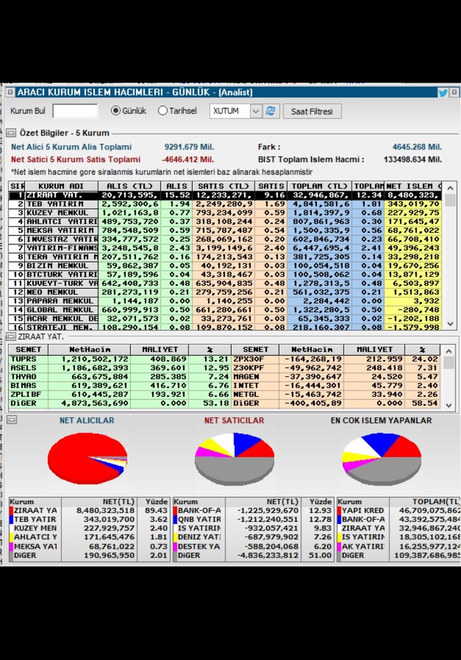Select the ZIRAAT YAT. row
The height and width of the screenshot is (660, 461).
pos(226,195)
